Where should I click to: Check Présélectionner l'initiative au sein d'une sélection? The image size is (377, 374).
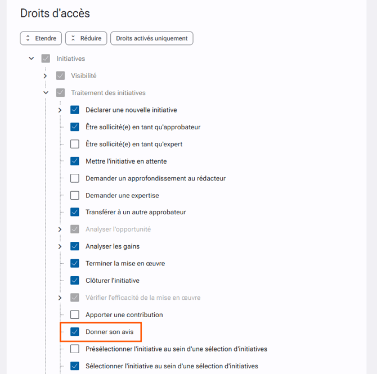(x=74, y=349)
